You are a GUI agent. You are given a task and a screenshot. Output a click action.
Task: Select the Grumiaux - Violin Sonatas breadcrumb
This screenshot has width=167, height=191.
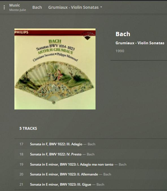[73, 7]
